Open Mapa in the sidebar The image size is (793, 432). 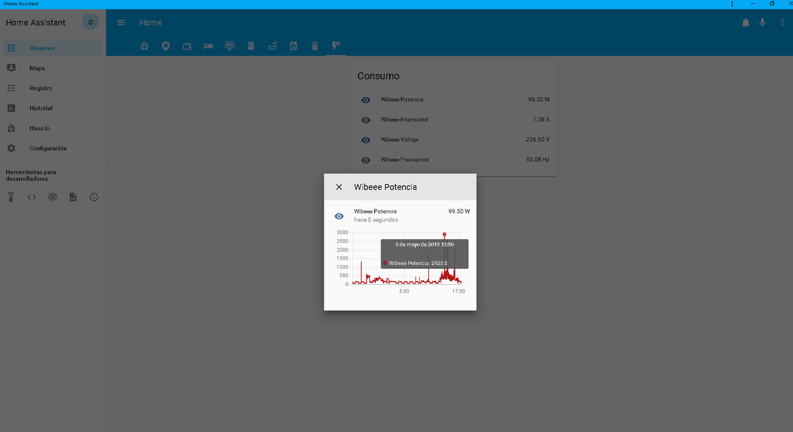53,68
